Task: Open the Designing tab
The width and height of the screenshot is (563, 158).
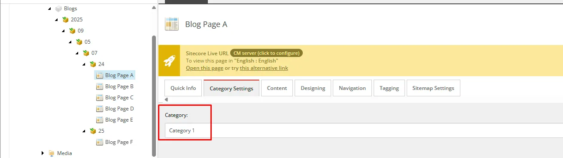Action: [313, 88]
